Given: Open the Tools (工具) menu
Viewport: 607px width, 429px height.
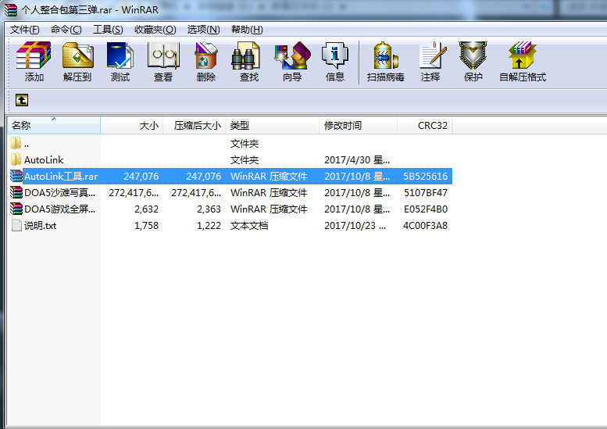Looking at the screenshot, I should pos(108,30).
